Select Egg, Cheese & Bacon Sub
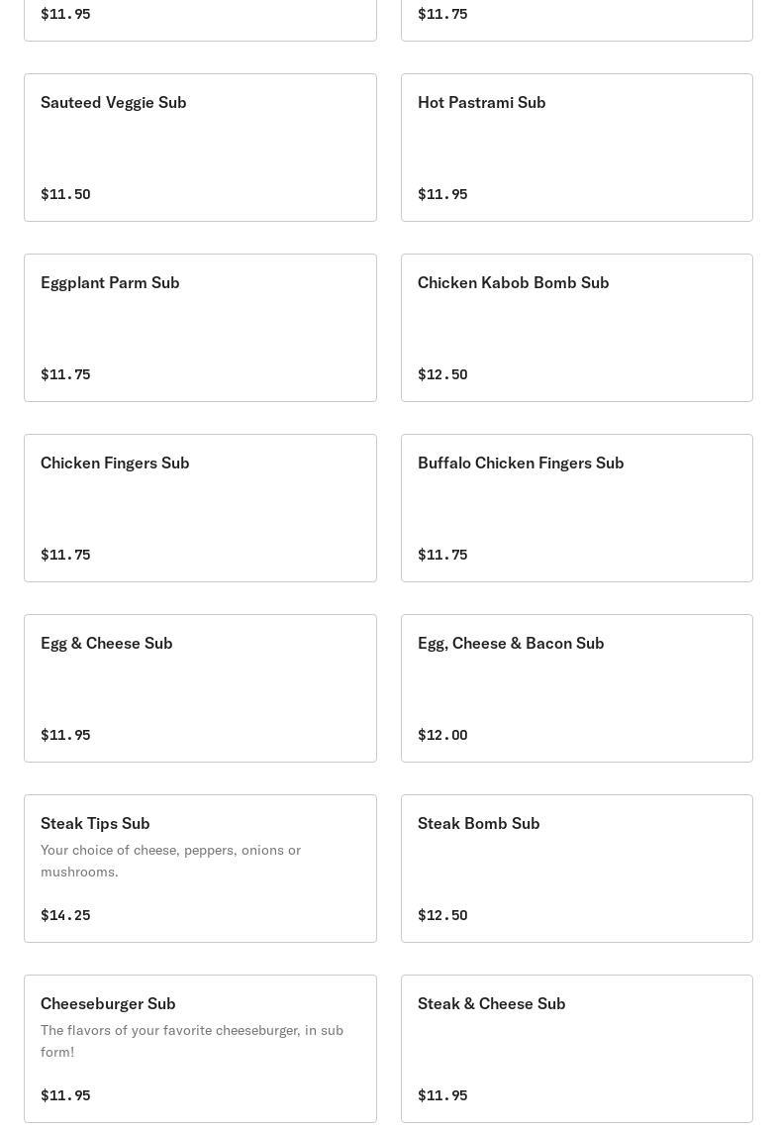 pos(577,688)
